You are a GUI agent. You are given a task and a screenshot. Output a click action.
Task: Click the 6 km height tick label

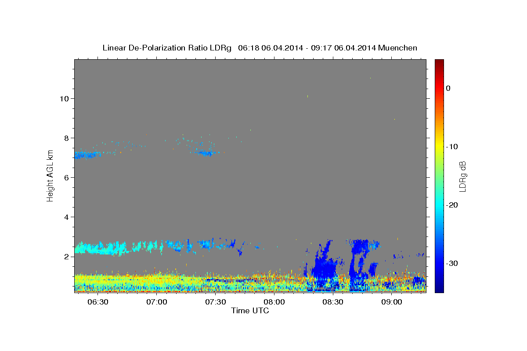tap(66, 177)
